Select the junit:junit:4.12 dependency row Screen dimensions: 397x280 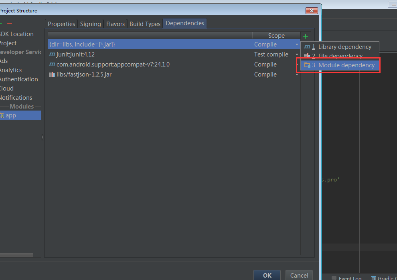click(174, 54)
